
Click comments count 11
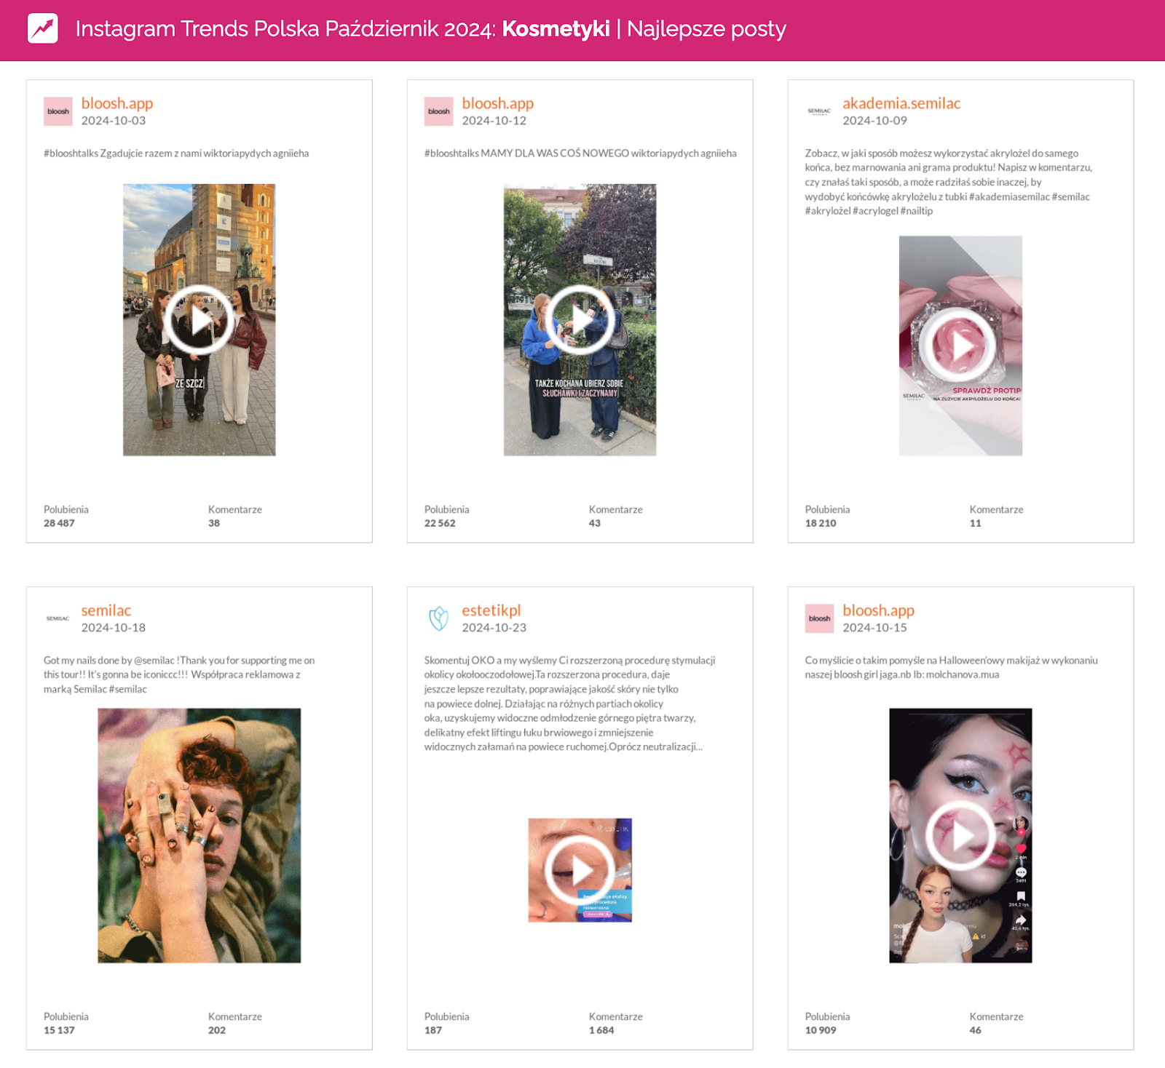[x=976, y=523]
